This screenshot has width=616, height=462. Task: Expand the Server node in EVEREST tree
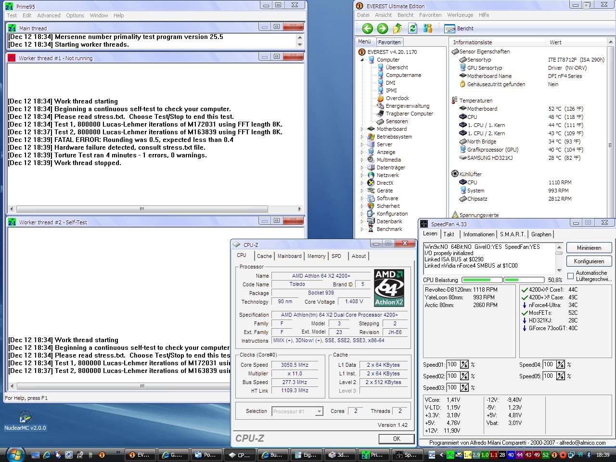pyautogui.click(x=362, y=144)
